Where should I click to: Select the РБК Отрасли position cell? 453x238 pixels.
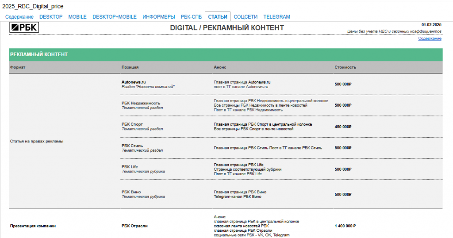[x=134, y=226]
